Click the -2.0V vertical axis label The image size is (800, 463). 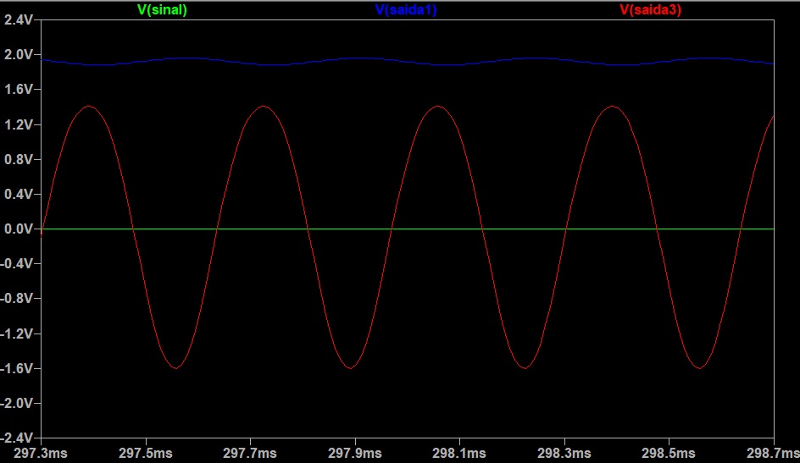click(16, 403)
